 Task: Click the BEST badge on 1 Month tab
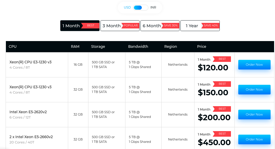90,26
